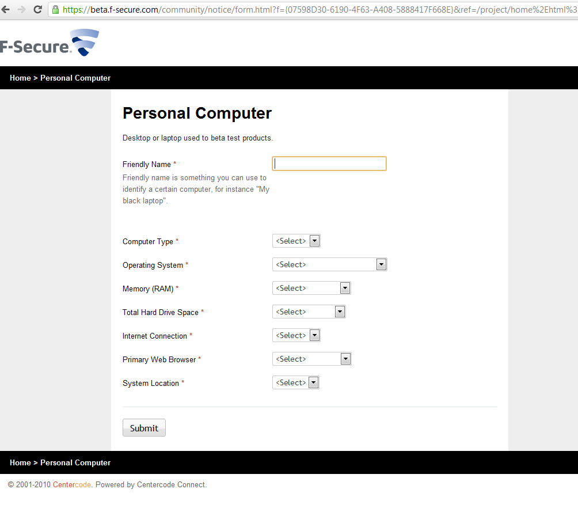Go back using browser back arrow
Image resolution: width=578 pixels, height=531 pixels.
[5, 10]
